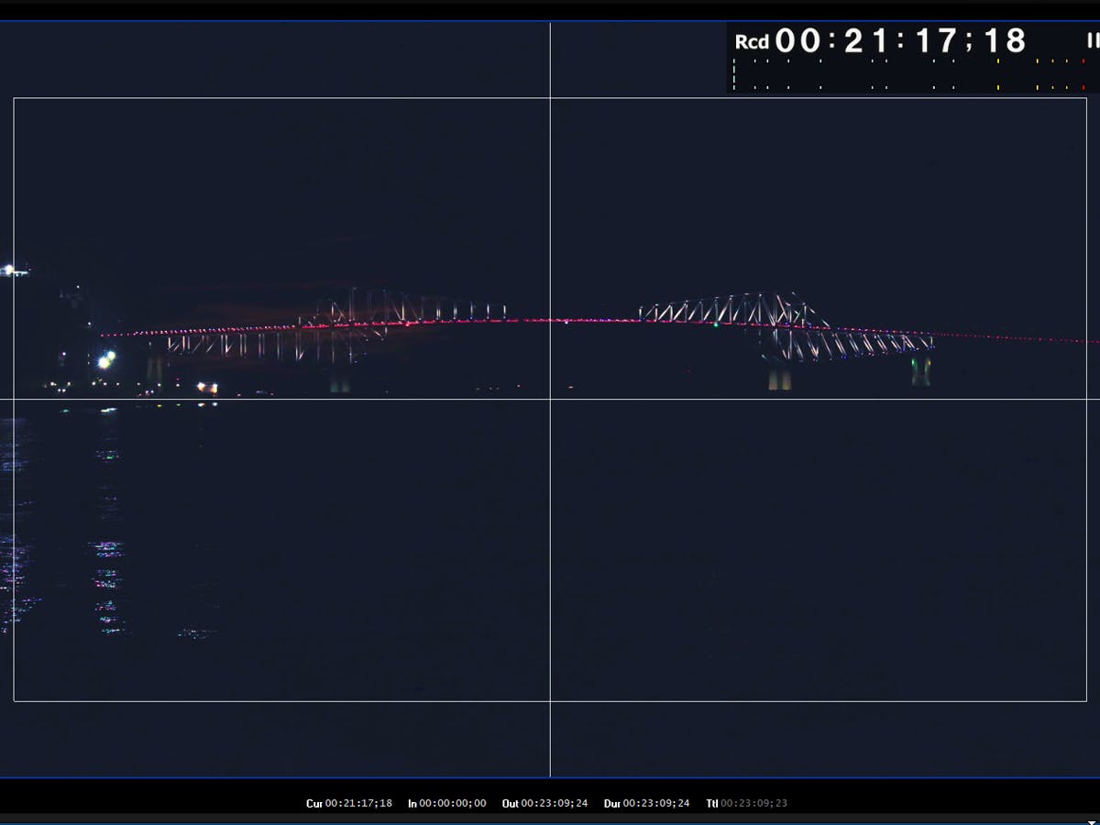Click the Cur label in the status bar
The height and width of the screenshot is (825, 1100).
tap(314, 804)
